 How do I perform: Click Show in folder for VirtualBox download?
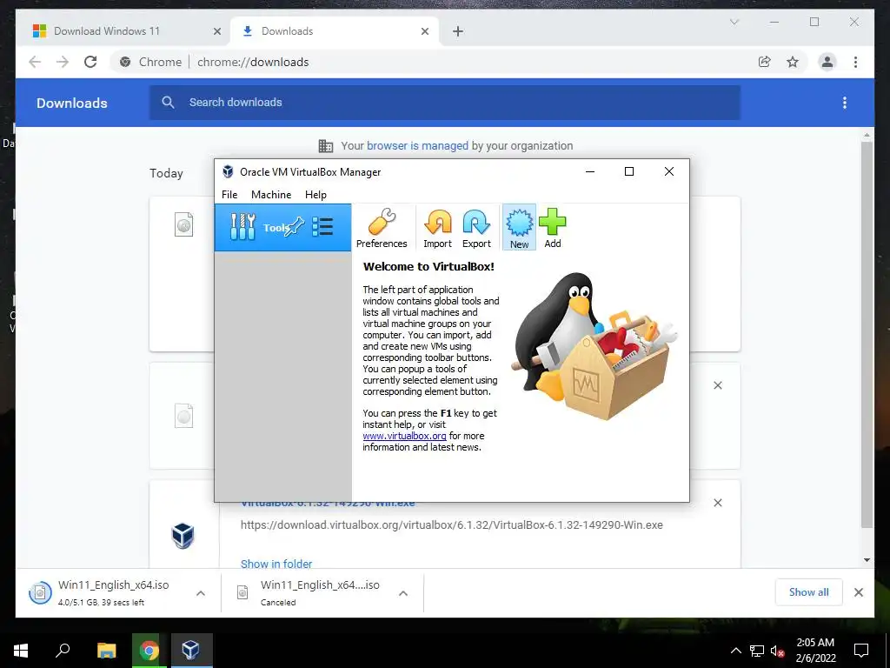pos(276,564)
